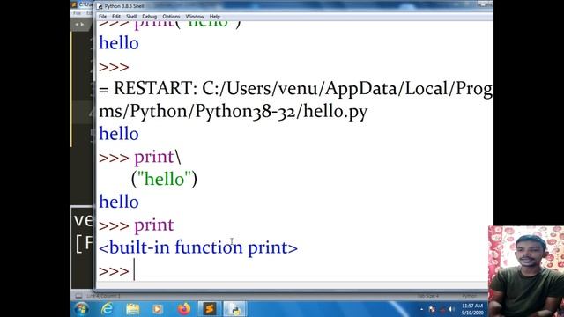
Task: Click the hello.py path text line
Action: click(233, 112)
